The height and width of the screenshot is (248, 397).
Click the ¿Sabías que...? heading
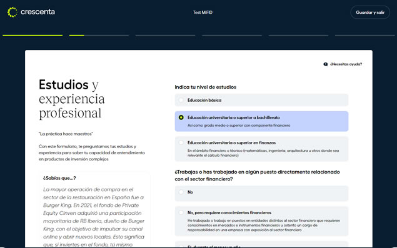(59, 178)
